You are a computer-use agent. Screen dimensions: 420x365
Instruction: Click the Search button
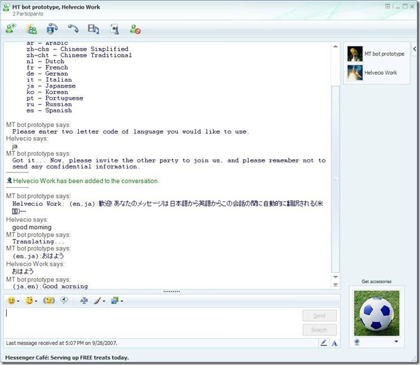[319, 330]
